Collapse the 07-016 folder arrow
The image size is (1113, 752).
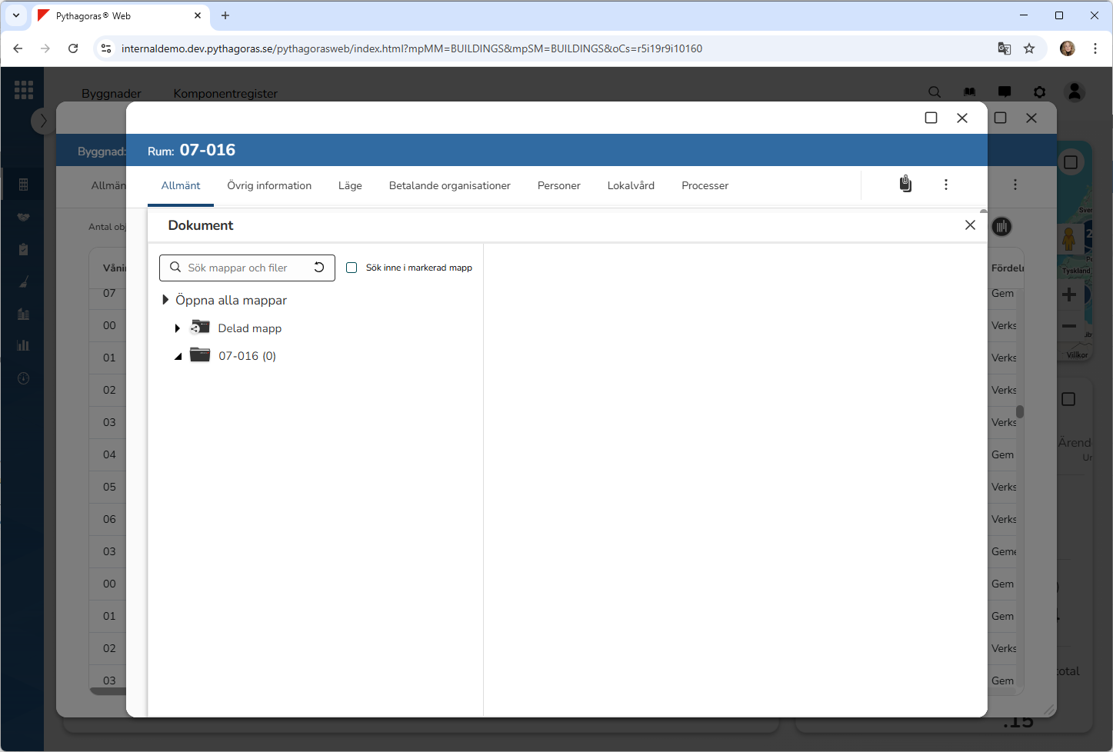click(178, 356)
